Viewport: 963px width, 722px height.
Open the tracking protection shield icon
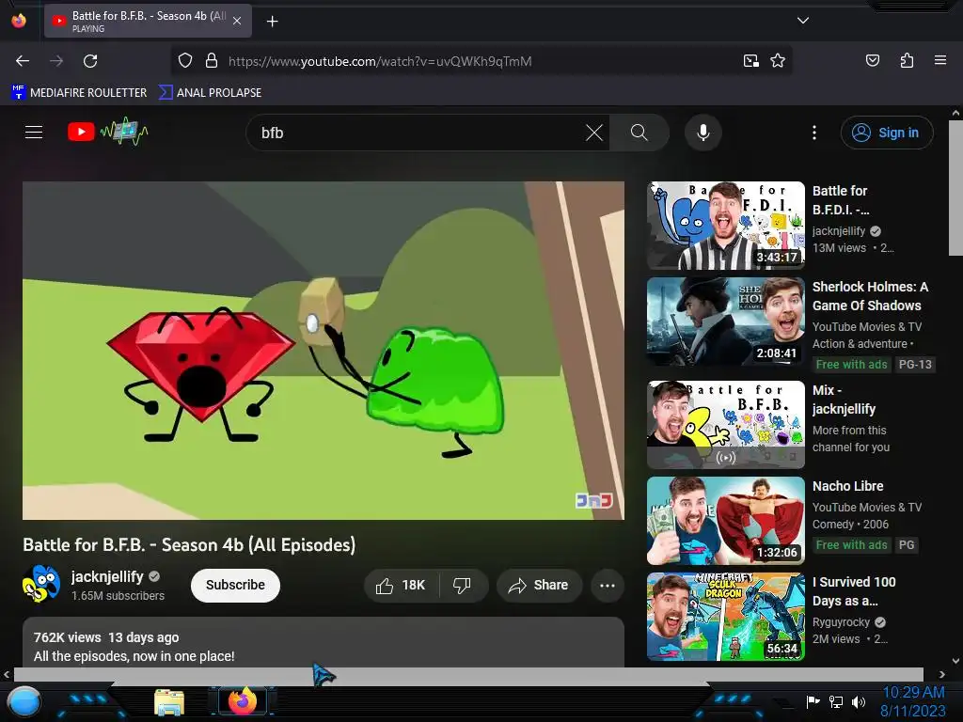tap(185, 60)
